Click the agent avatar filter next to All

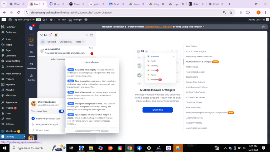[x=56, y=35]
